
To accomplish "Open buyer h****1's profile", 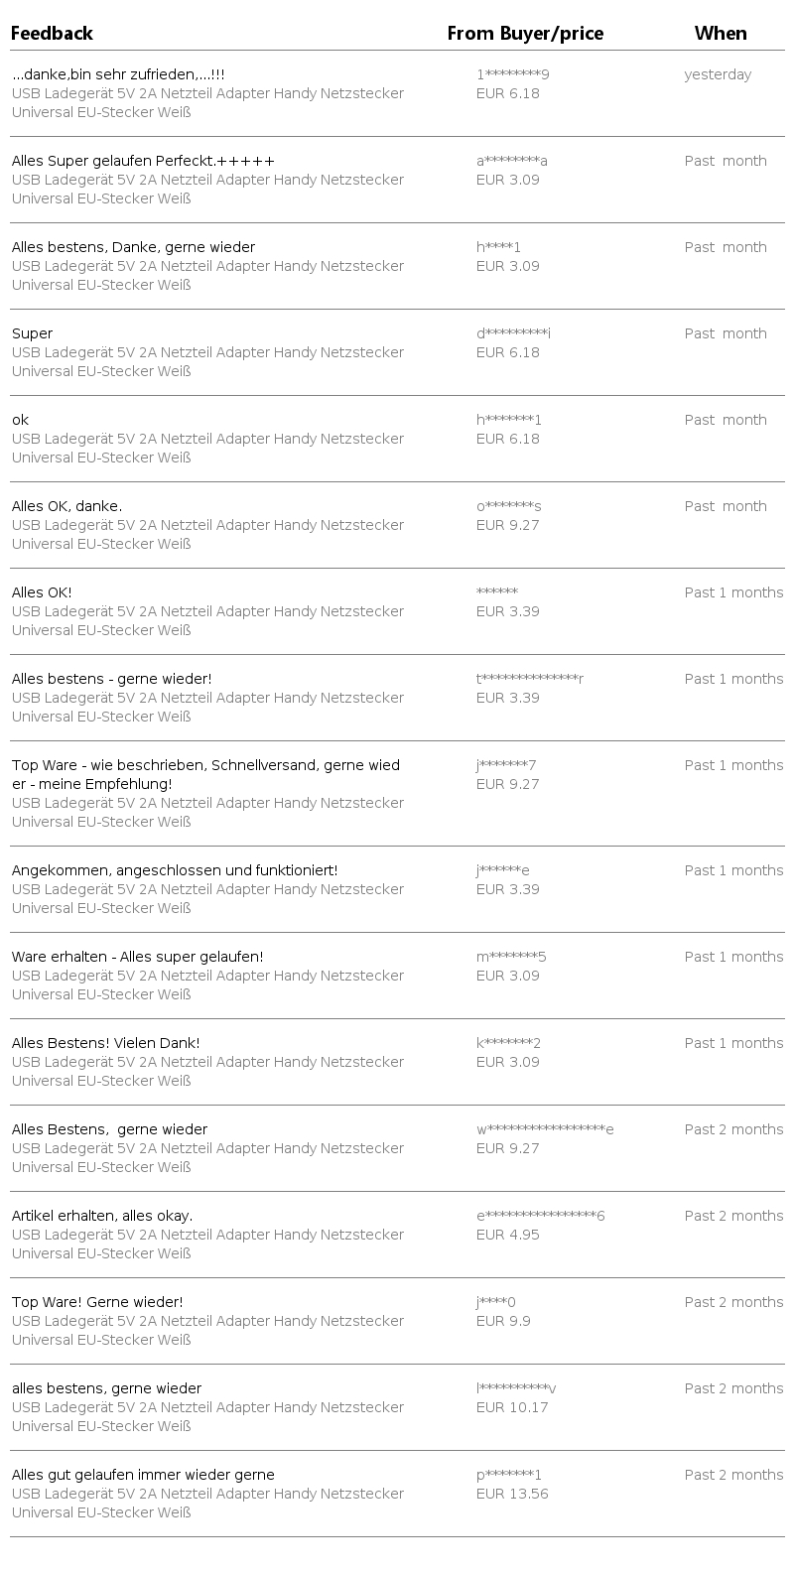I will tap(498, 247).
